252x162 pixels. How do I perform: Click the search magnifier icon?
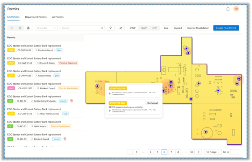[102, 28]
